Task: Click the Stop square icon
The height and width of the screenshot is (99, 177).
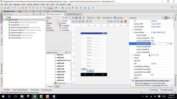Action: pos(73,8)
